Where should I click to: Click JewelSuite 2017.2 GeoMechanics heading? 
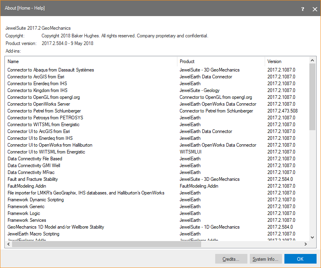38,28
